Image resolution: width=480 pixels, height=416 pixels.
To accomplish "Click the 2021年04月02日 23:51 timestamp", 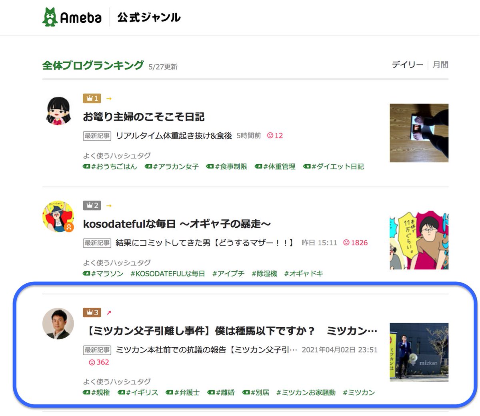I will click(x=340, y=350).
